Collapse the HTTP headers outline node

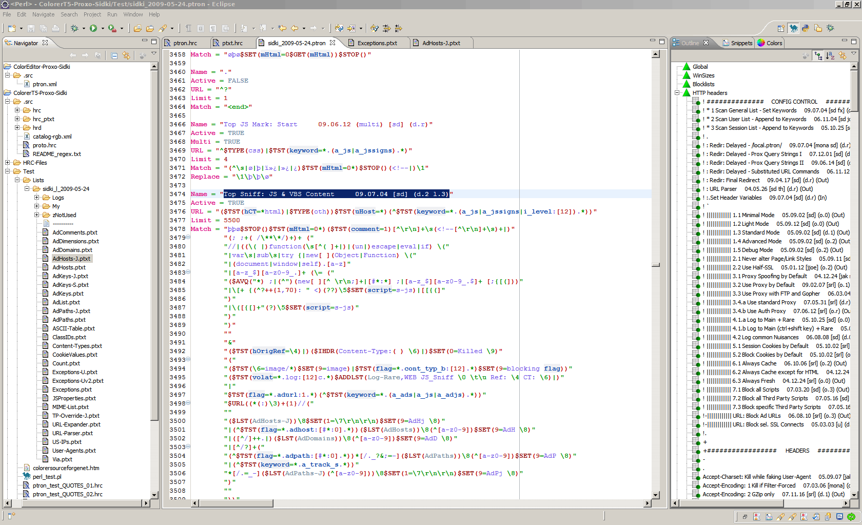point(677,93)
